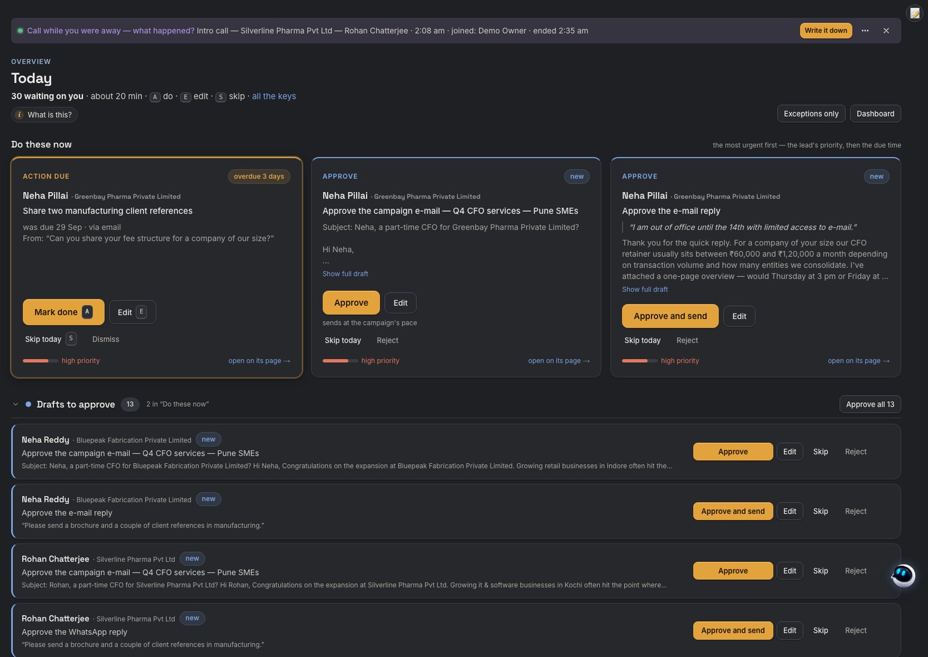Skip today on the Action Due card
928x657 pixels.
coord(50,339)
